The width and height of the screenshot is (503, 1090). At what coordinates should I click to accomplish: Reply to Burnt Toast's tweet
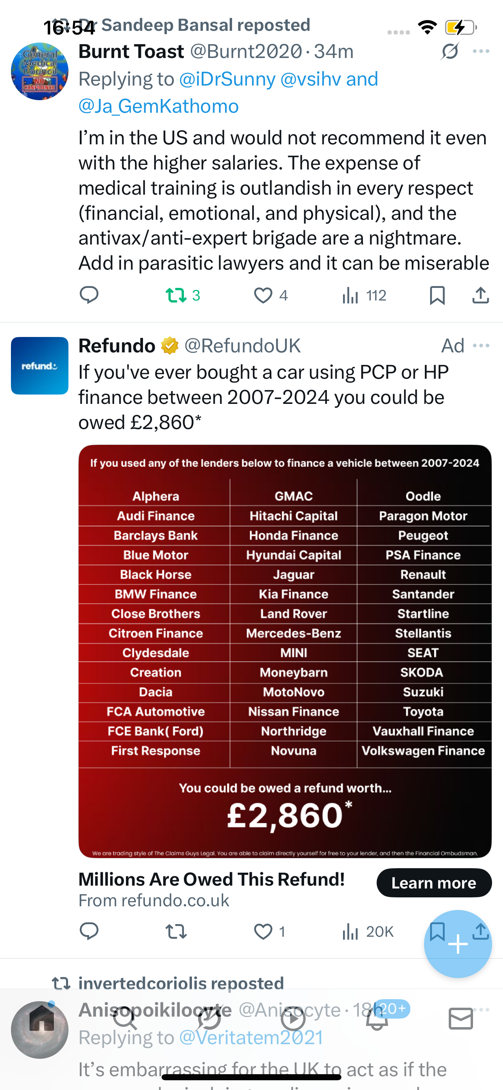[89, 295]
